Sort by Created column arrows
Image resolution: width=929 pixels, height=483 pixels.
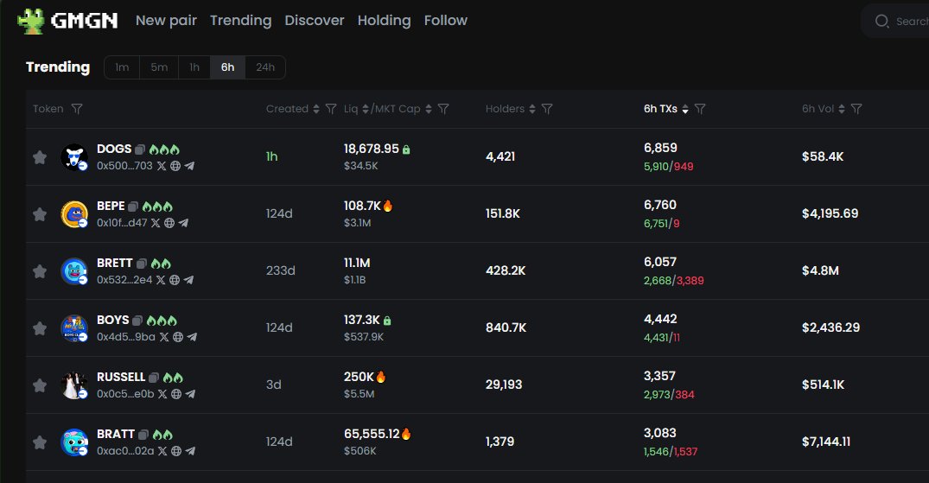[x=316, y=109]
